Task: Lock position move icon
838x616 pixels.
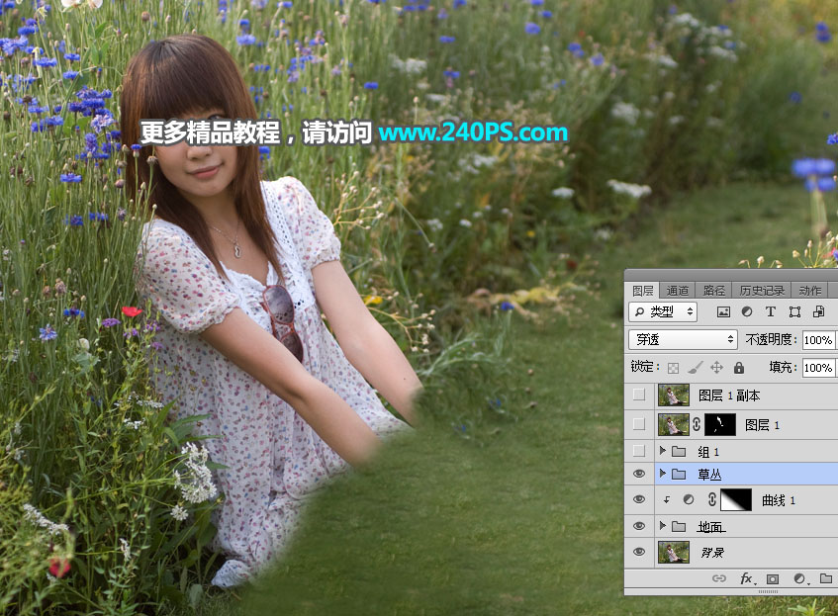Action: pyautogui.click(x=716, y=368)
